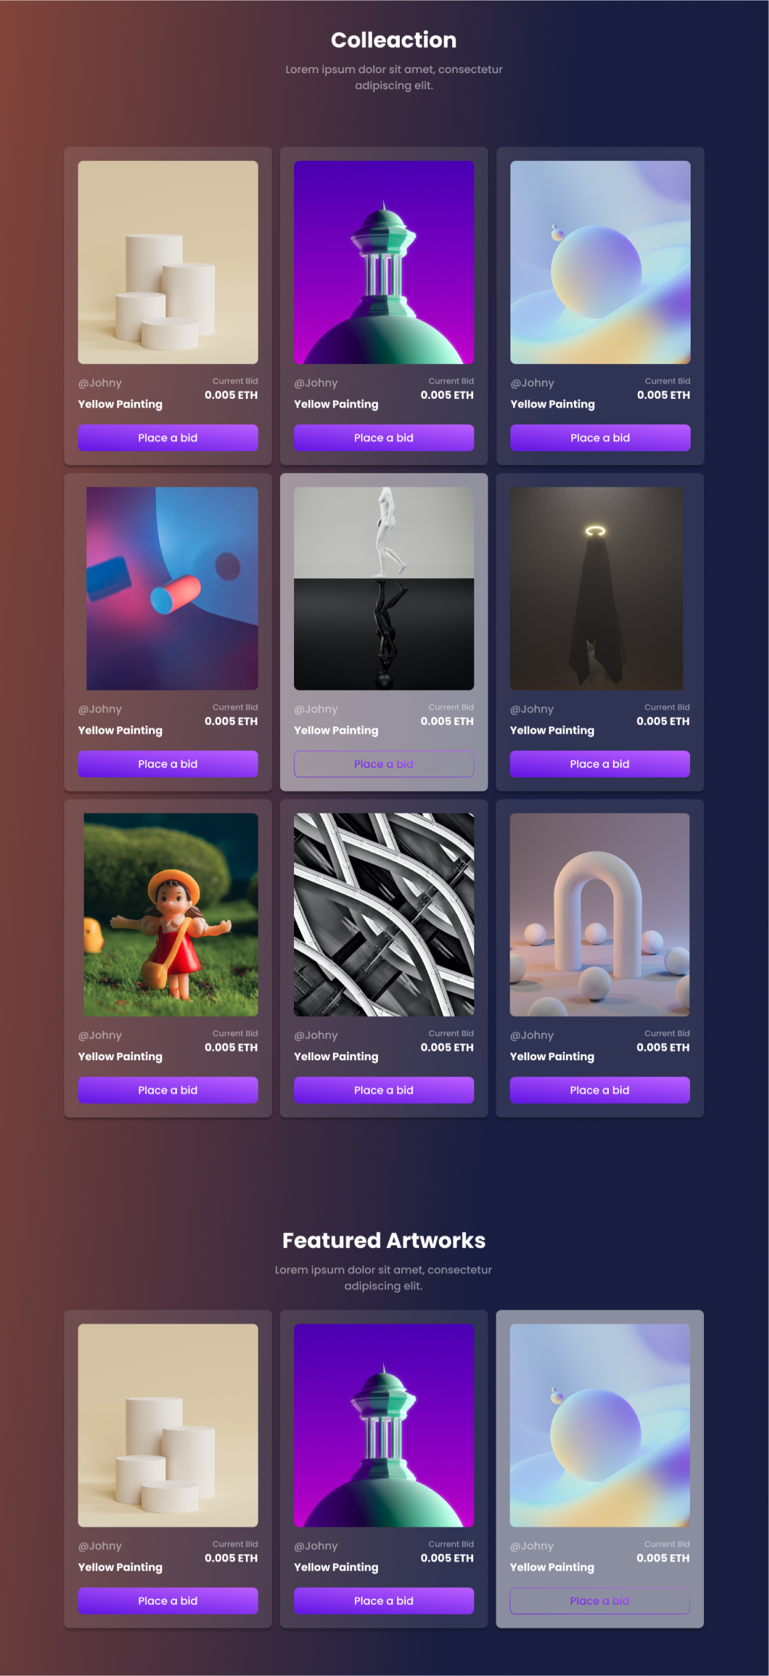Click @Johny under the doll artwork
Image resolution: width=769 pixels, height=1676 pixels.
(x=100, y=1035)
